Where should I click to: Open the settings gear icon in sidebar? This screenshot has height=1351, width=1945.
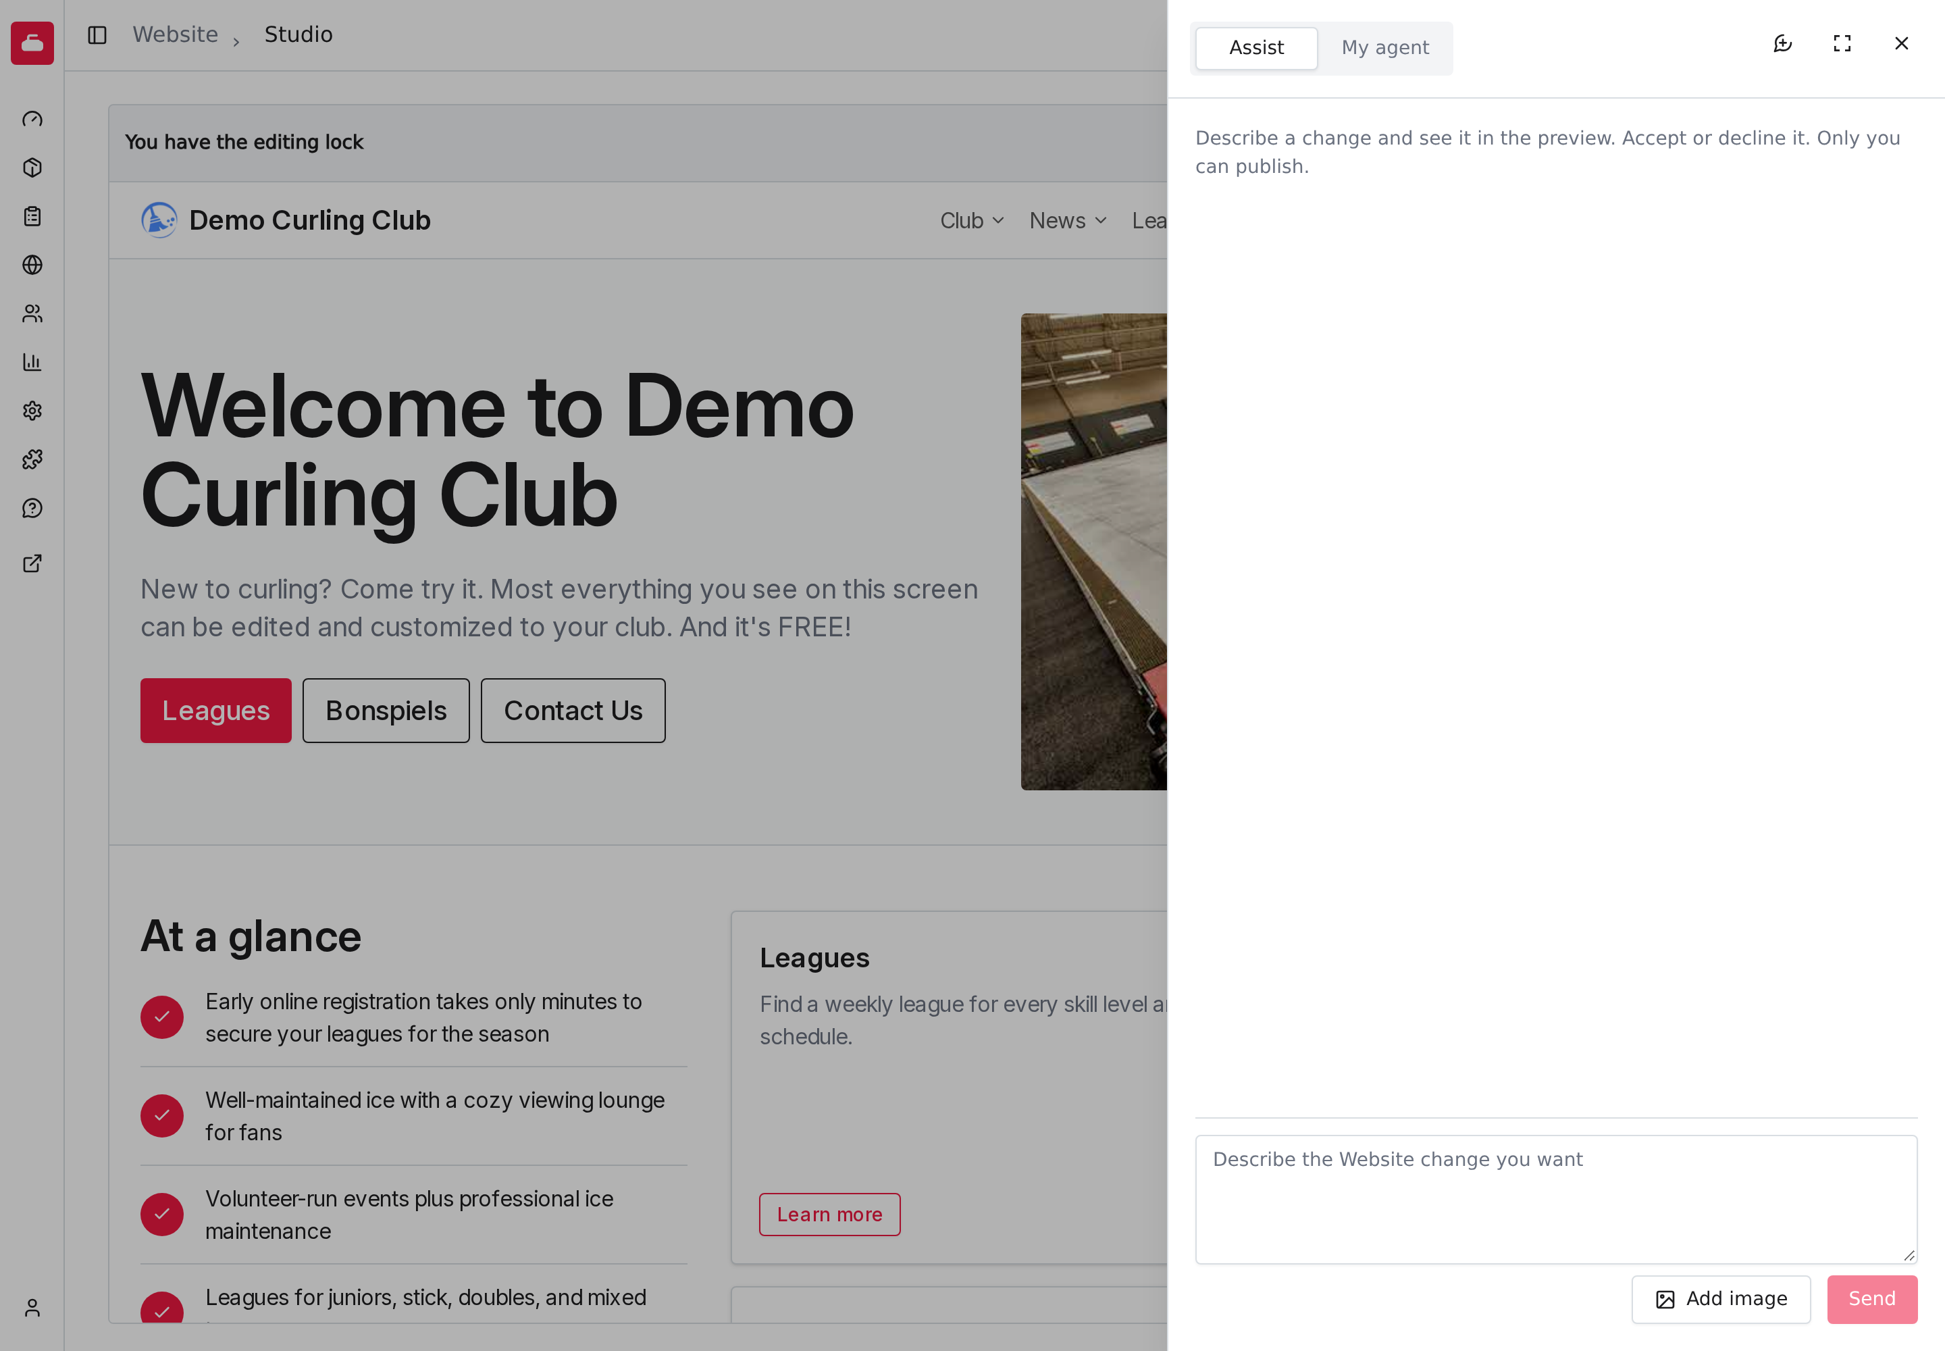[x=32, y=411]
